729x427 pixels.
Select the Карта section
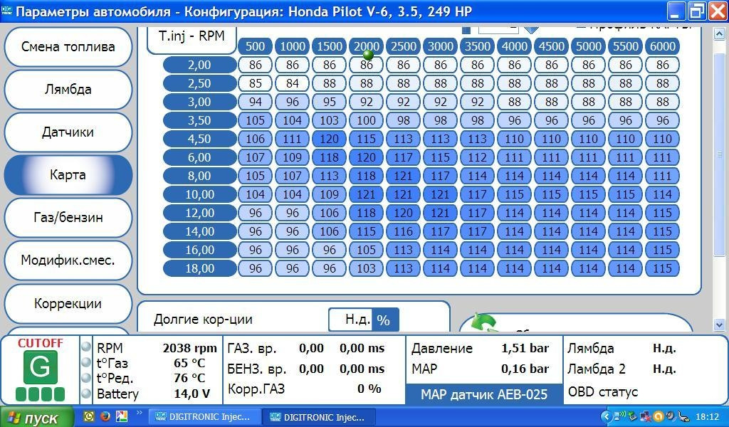pos(68,174)
